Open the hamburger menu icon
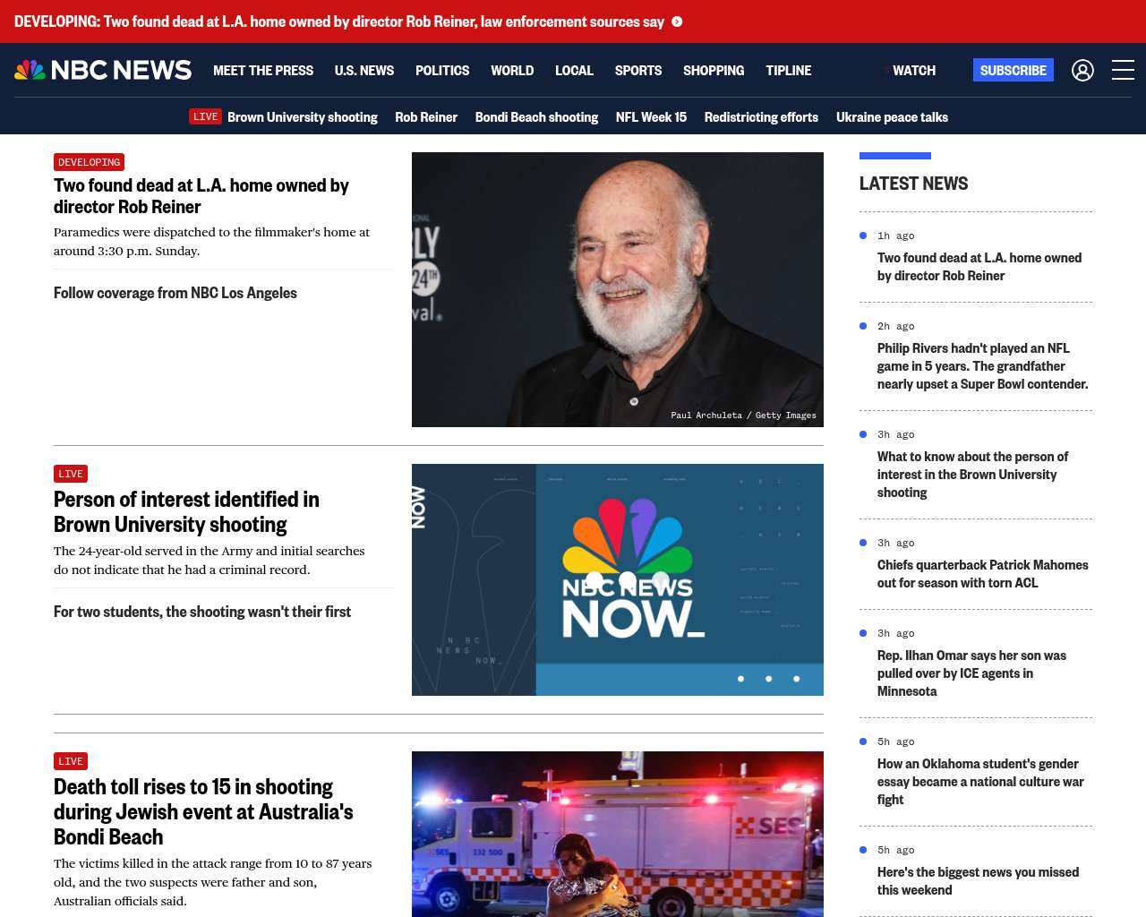 pos(1123,70)
